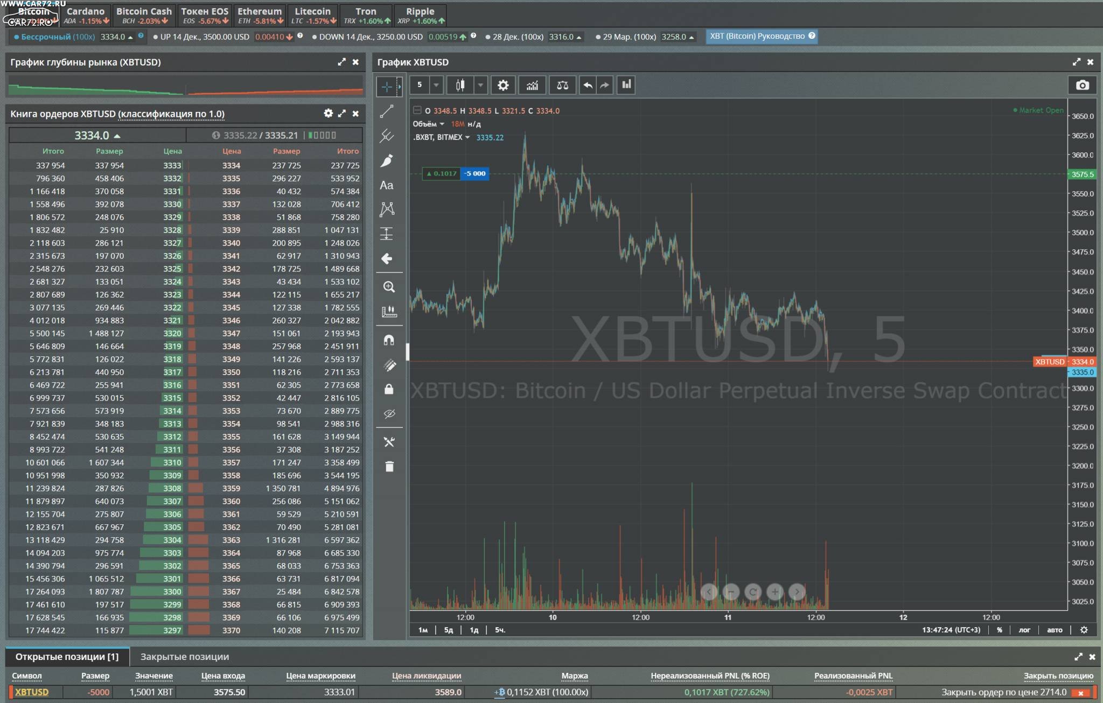This screenshot has height=703, width=1103.
Task: Toggle hide all drawings eye icon
Action: pos(389,413)
